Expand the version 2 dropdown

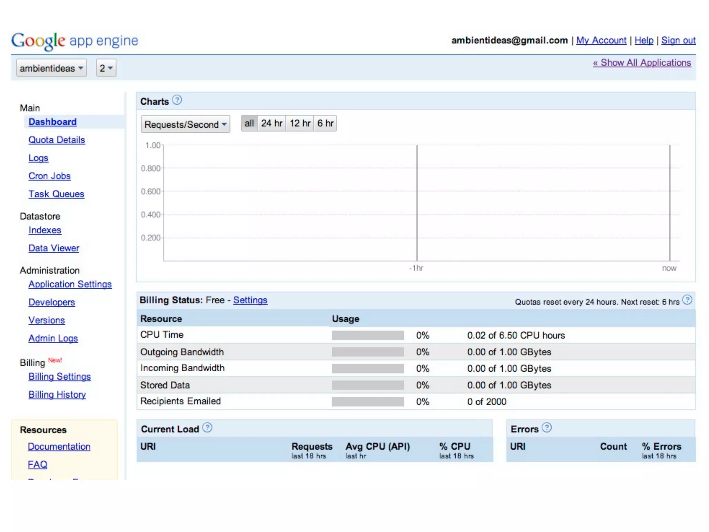click(x=106, y=68)
